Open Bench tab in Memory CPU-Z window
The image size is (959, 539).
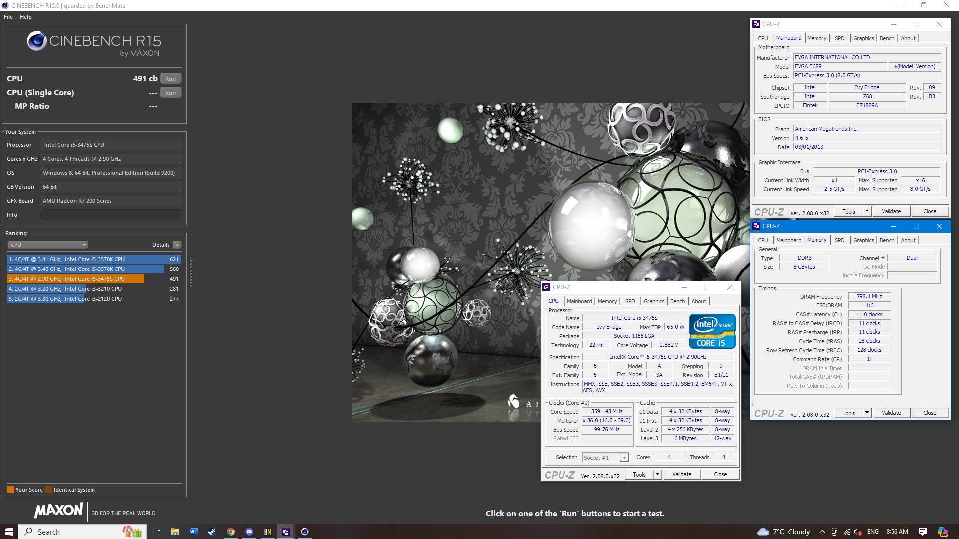(887, 240)
